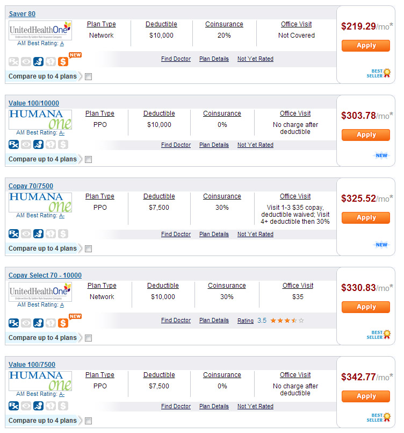Click the Deductible header in Value 100/7500
404x433 pixels.
pyautogui.click(x=159, y=375)
